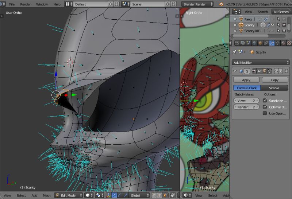Toggle visibility eye for Fang in outliner
Image resolution: width=292 pixels, height=199 pixels.
click(273, 19)
